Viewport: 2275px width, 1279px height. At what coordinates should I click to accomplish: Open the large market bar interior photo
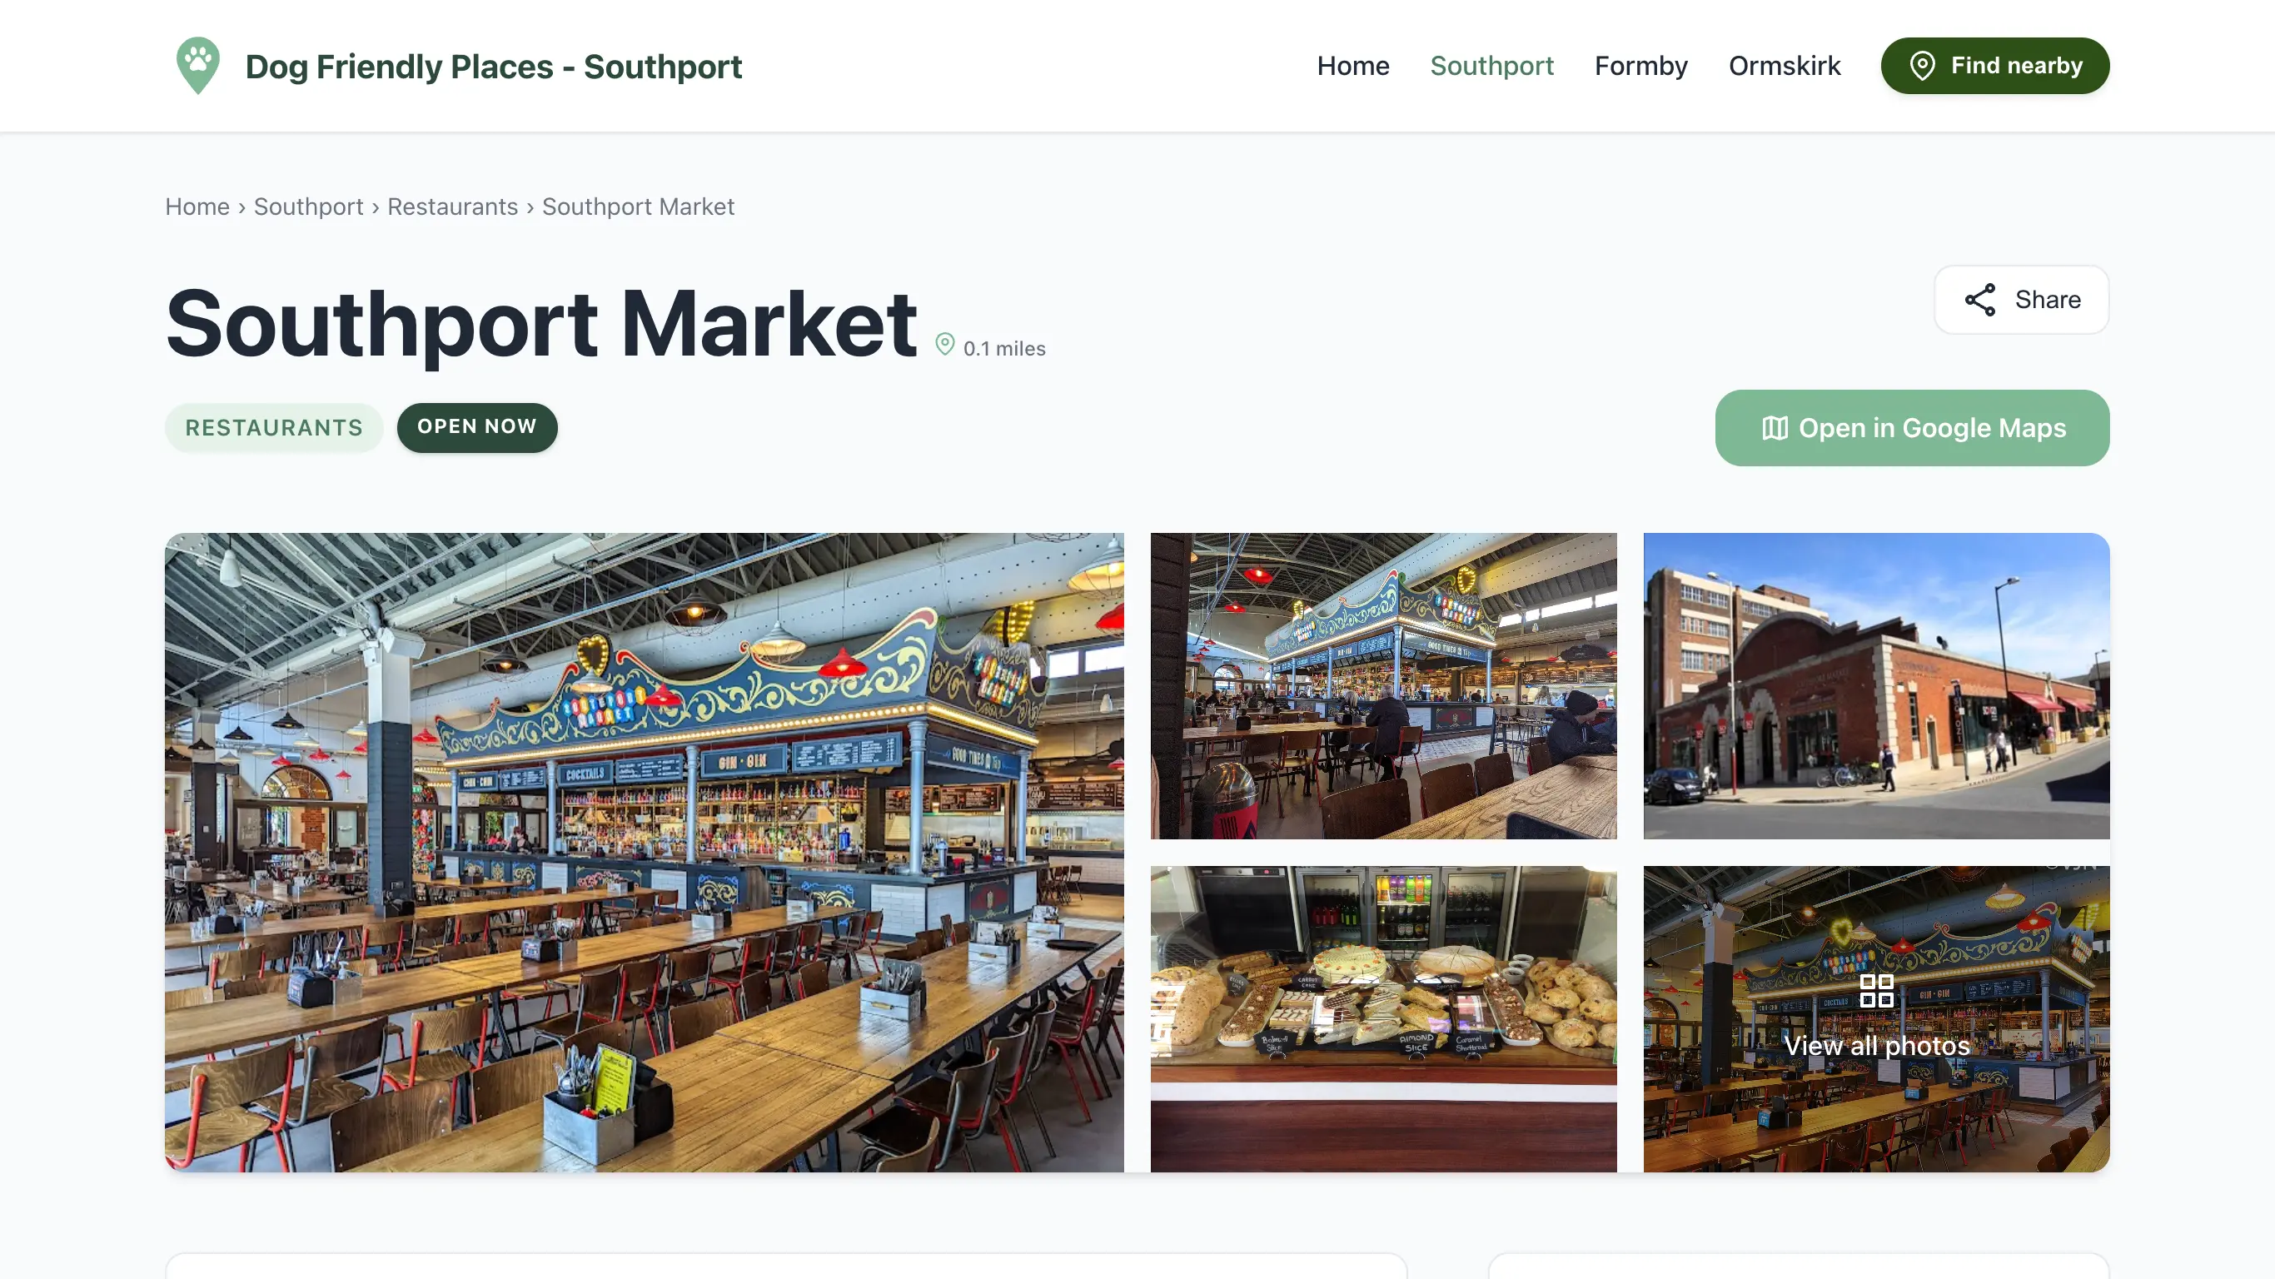(x=644, y=853)
